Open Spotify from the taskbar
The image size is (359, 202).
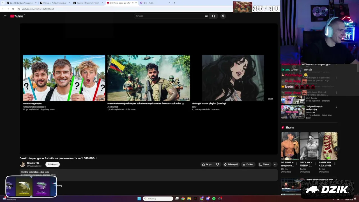tap(214, 199)
